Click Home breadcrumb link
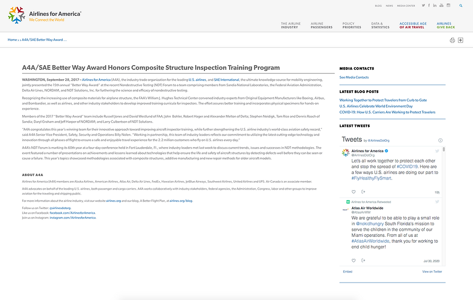 [x=13, y=40]
